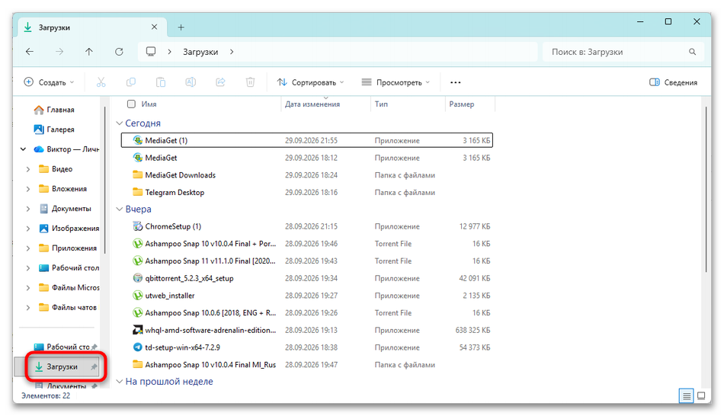Image resolution: width=724 pixels, height=416 pixels.
Task: Click the Copy toolbar icon
Action: tap(130, 82)
